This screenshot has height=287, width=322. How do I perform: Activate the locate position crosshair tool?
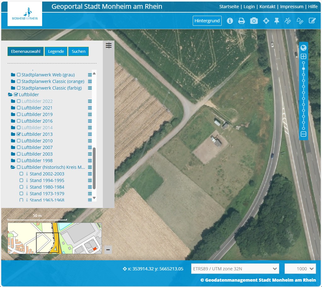click(266, 21)
